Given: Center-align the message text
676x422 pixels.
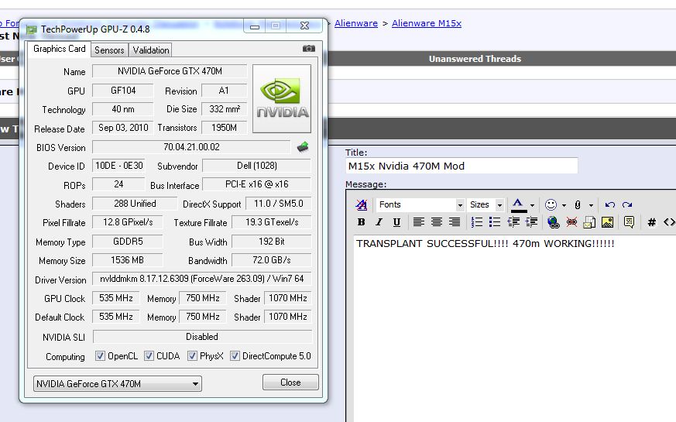Looking at the screenshot, I should pyautogui.click(x=436, y=222).
